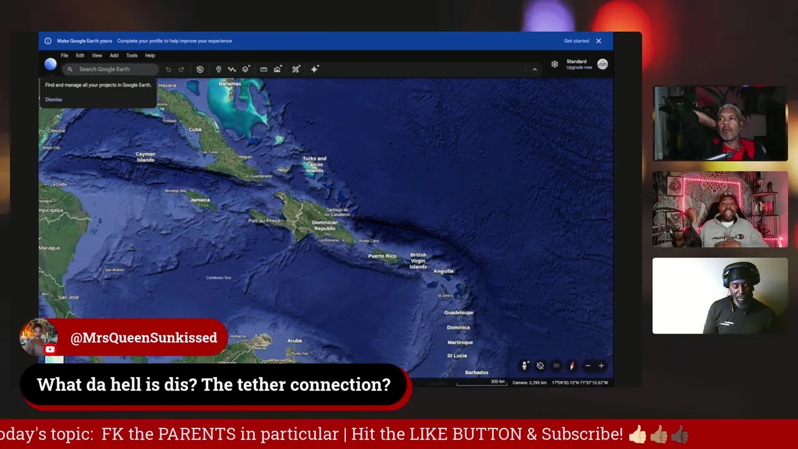Click the British Virgin Islands label
The width and height of the screenshot is (798, 449).
click(x=418, y=261)
